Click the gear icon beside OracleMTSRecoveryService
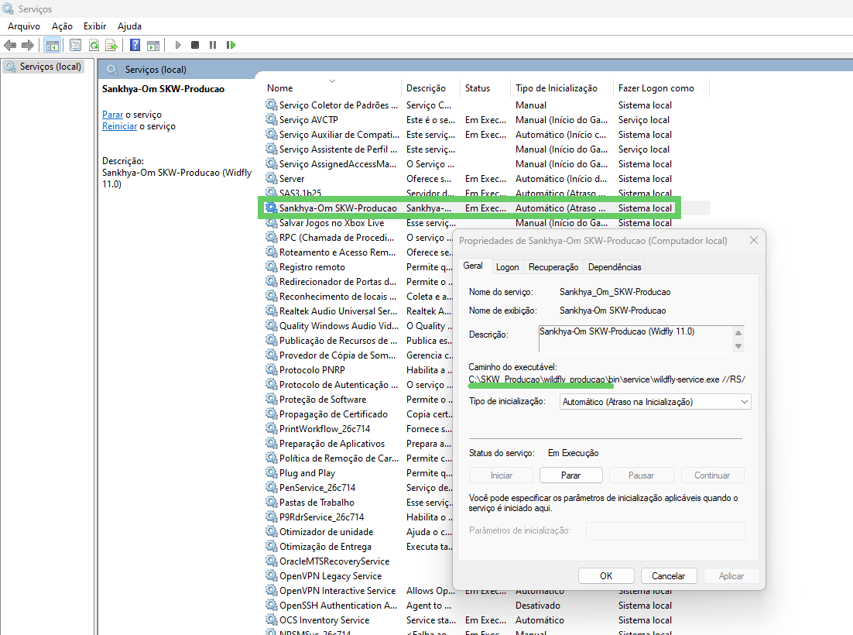 [x=271, y=561]
